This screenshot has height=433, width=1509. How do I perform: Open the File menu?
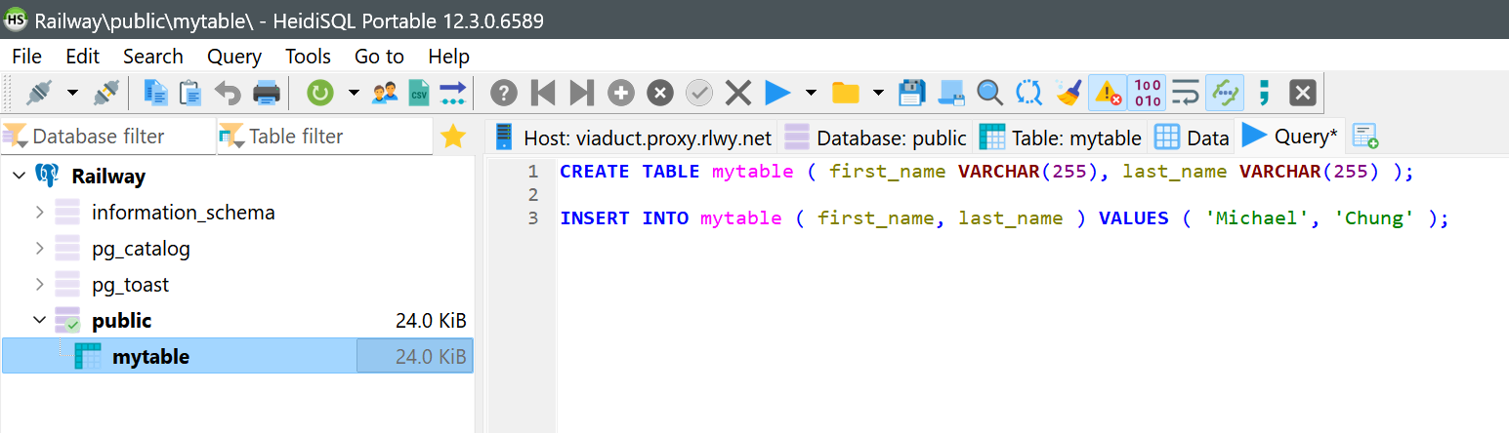pos(26,57)
